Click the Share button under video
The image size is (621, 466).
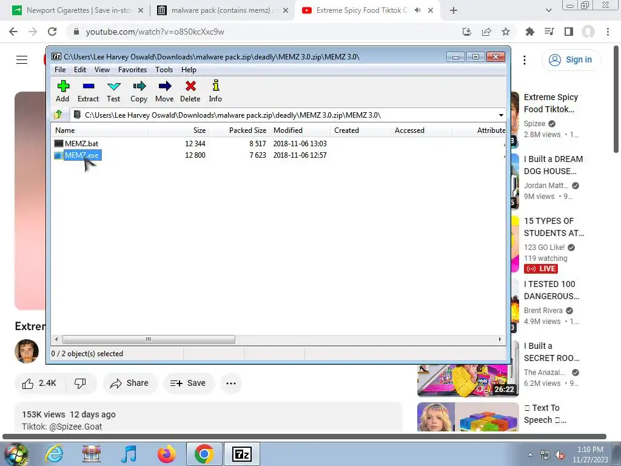(x=130, y=383)
